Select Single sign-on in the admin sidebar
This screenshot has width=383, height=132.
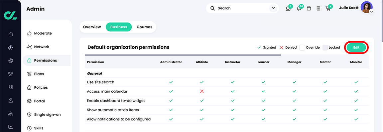[44, 114]
